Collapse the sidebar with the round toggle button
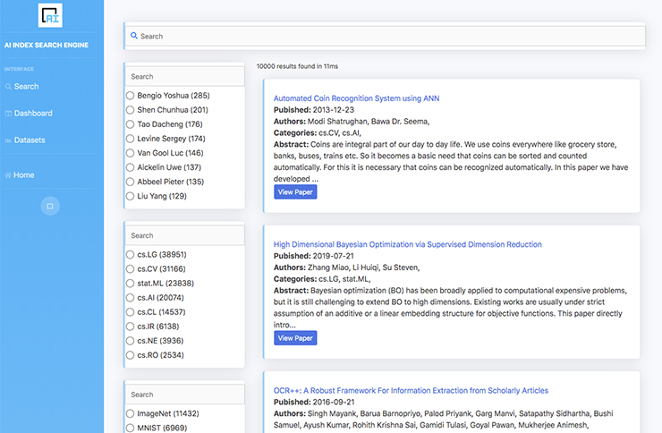 tap(50, 206)
